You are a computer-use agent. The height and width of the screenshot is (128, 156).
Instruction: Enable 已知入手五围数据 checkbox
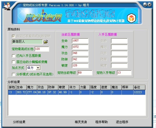click(x=14, y=56)
